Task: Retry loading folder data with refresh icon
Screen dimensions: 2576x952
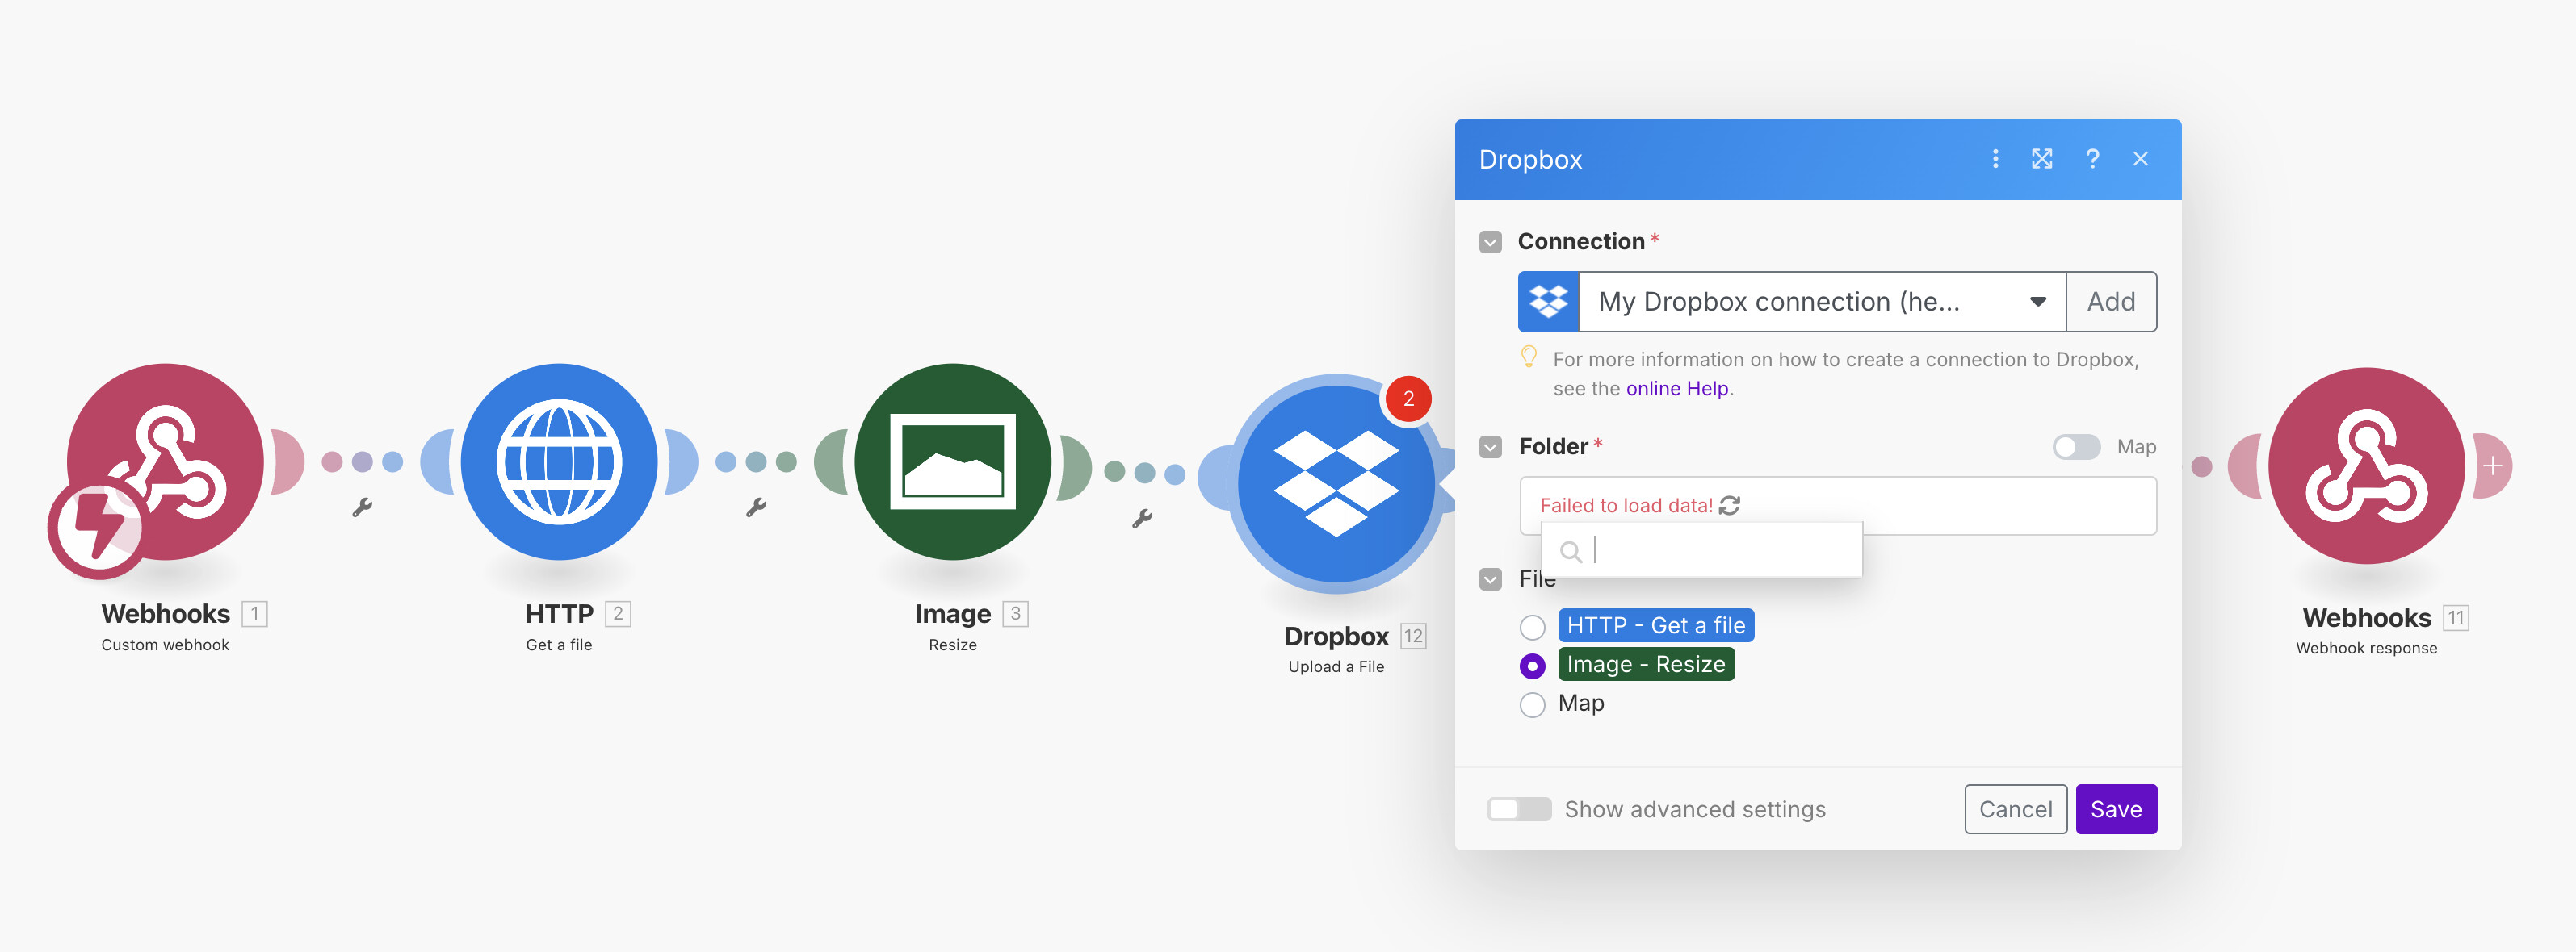Action: 1729,506
